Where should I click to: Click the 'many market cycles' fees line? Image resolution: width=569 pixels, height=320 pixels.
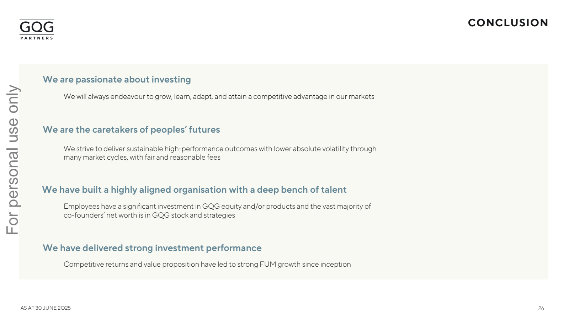pyautogui.click(x=142, y=158)
